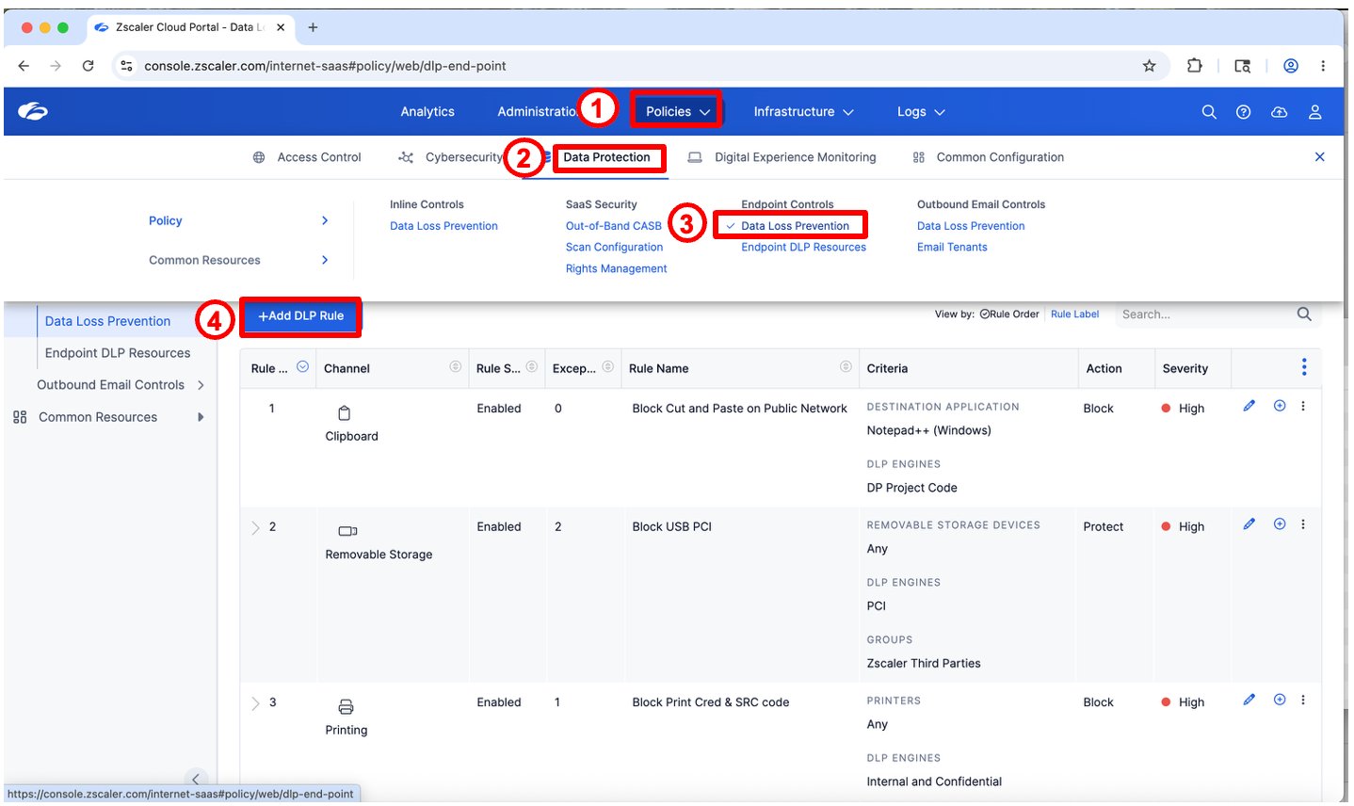Image resolution: width=1354 pixels, height=806 pixels.
Task: Edit the Block USB PCI rule
Action: point(1249,524)
